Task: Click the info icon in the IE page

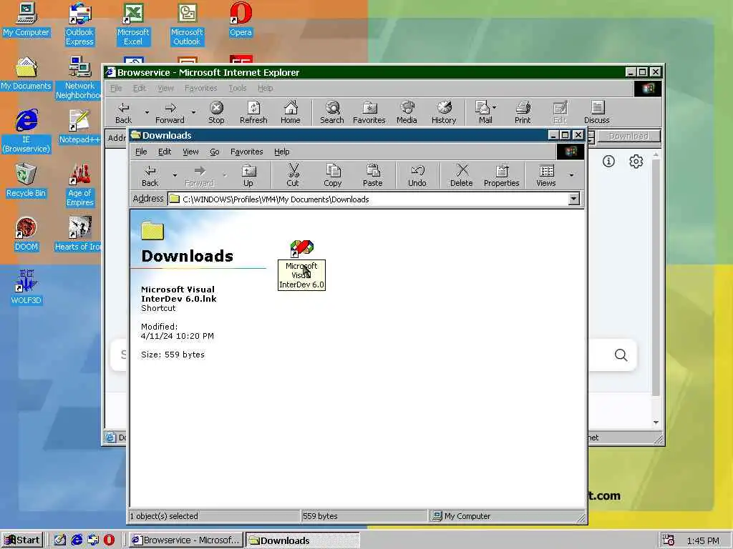Action: 608,162
